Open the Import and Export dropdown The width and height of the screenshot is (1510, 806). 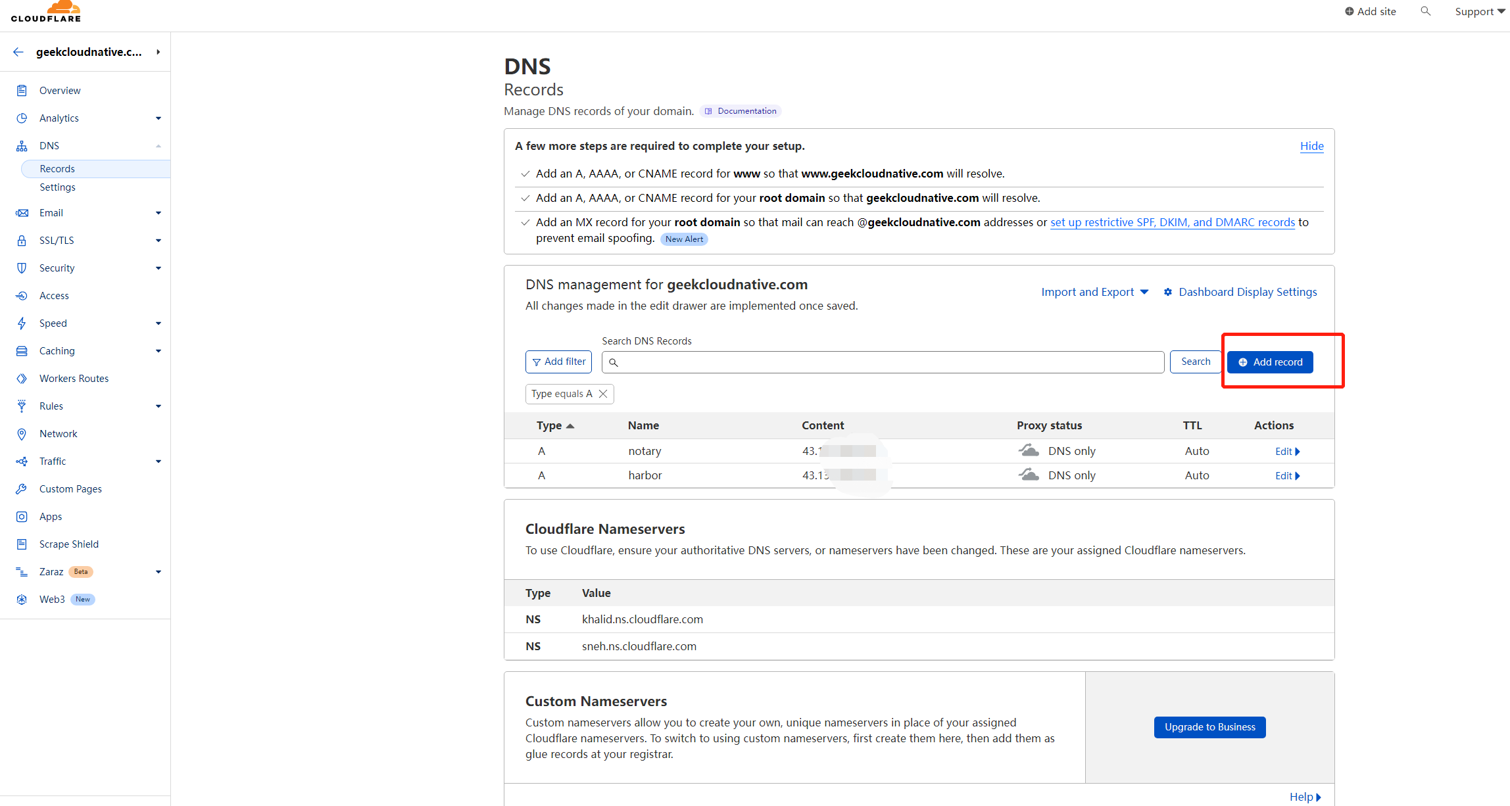pyautogui.click(x=1094, y=292)
